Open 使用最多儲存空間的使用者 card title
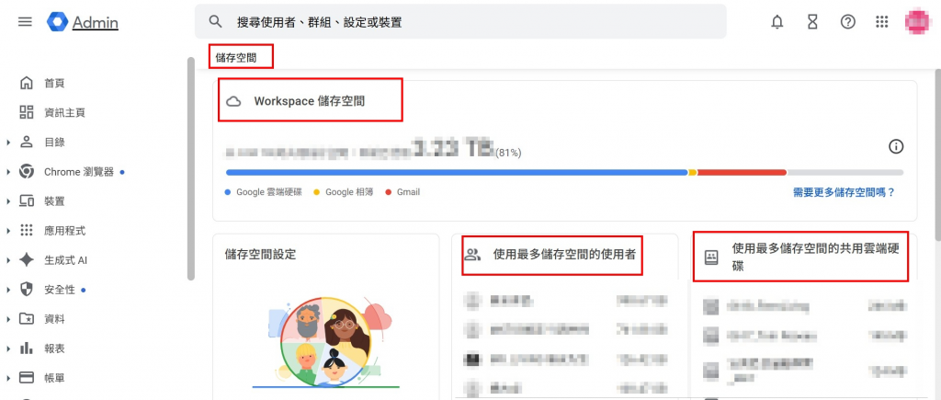Screen dimensions: 941x400 click(x=564, y=254)
